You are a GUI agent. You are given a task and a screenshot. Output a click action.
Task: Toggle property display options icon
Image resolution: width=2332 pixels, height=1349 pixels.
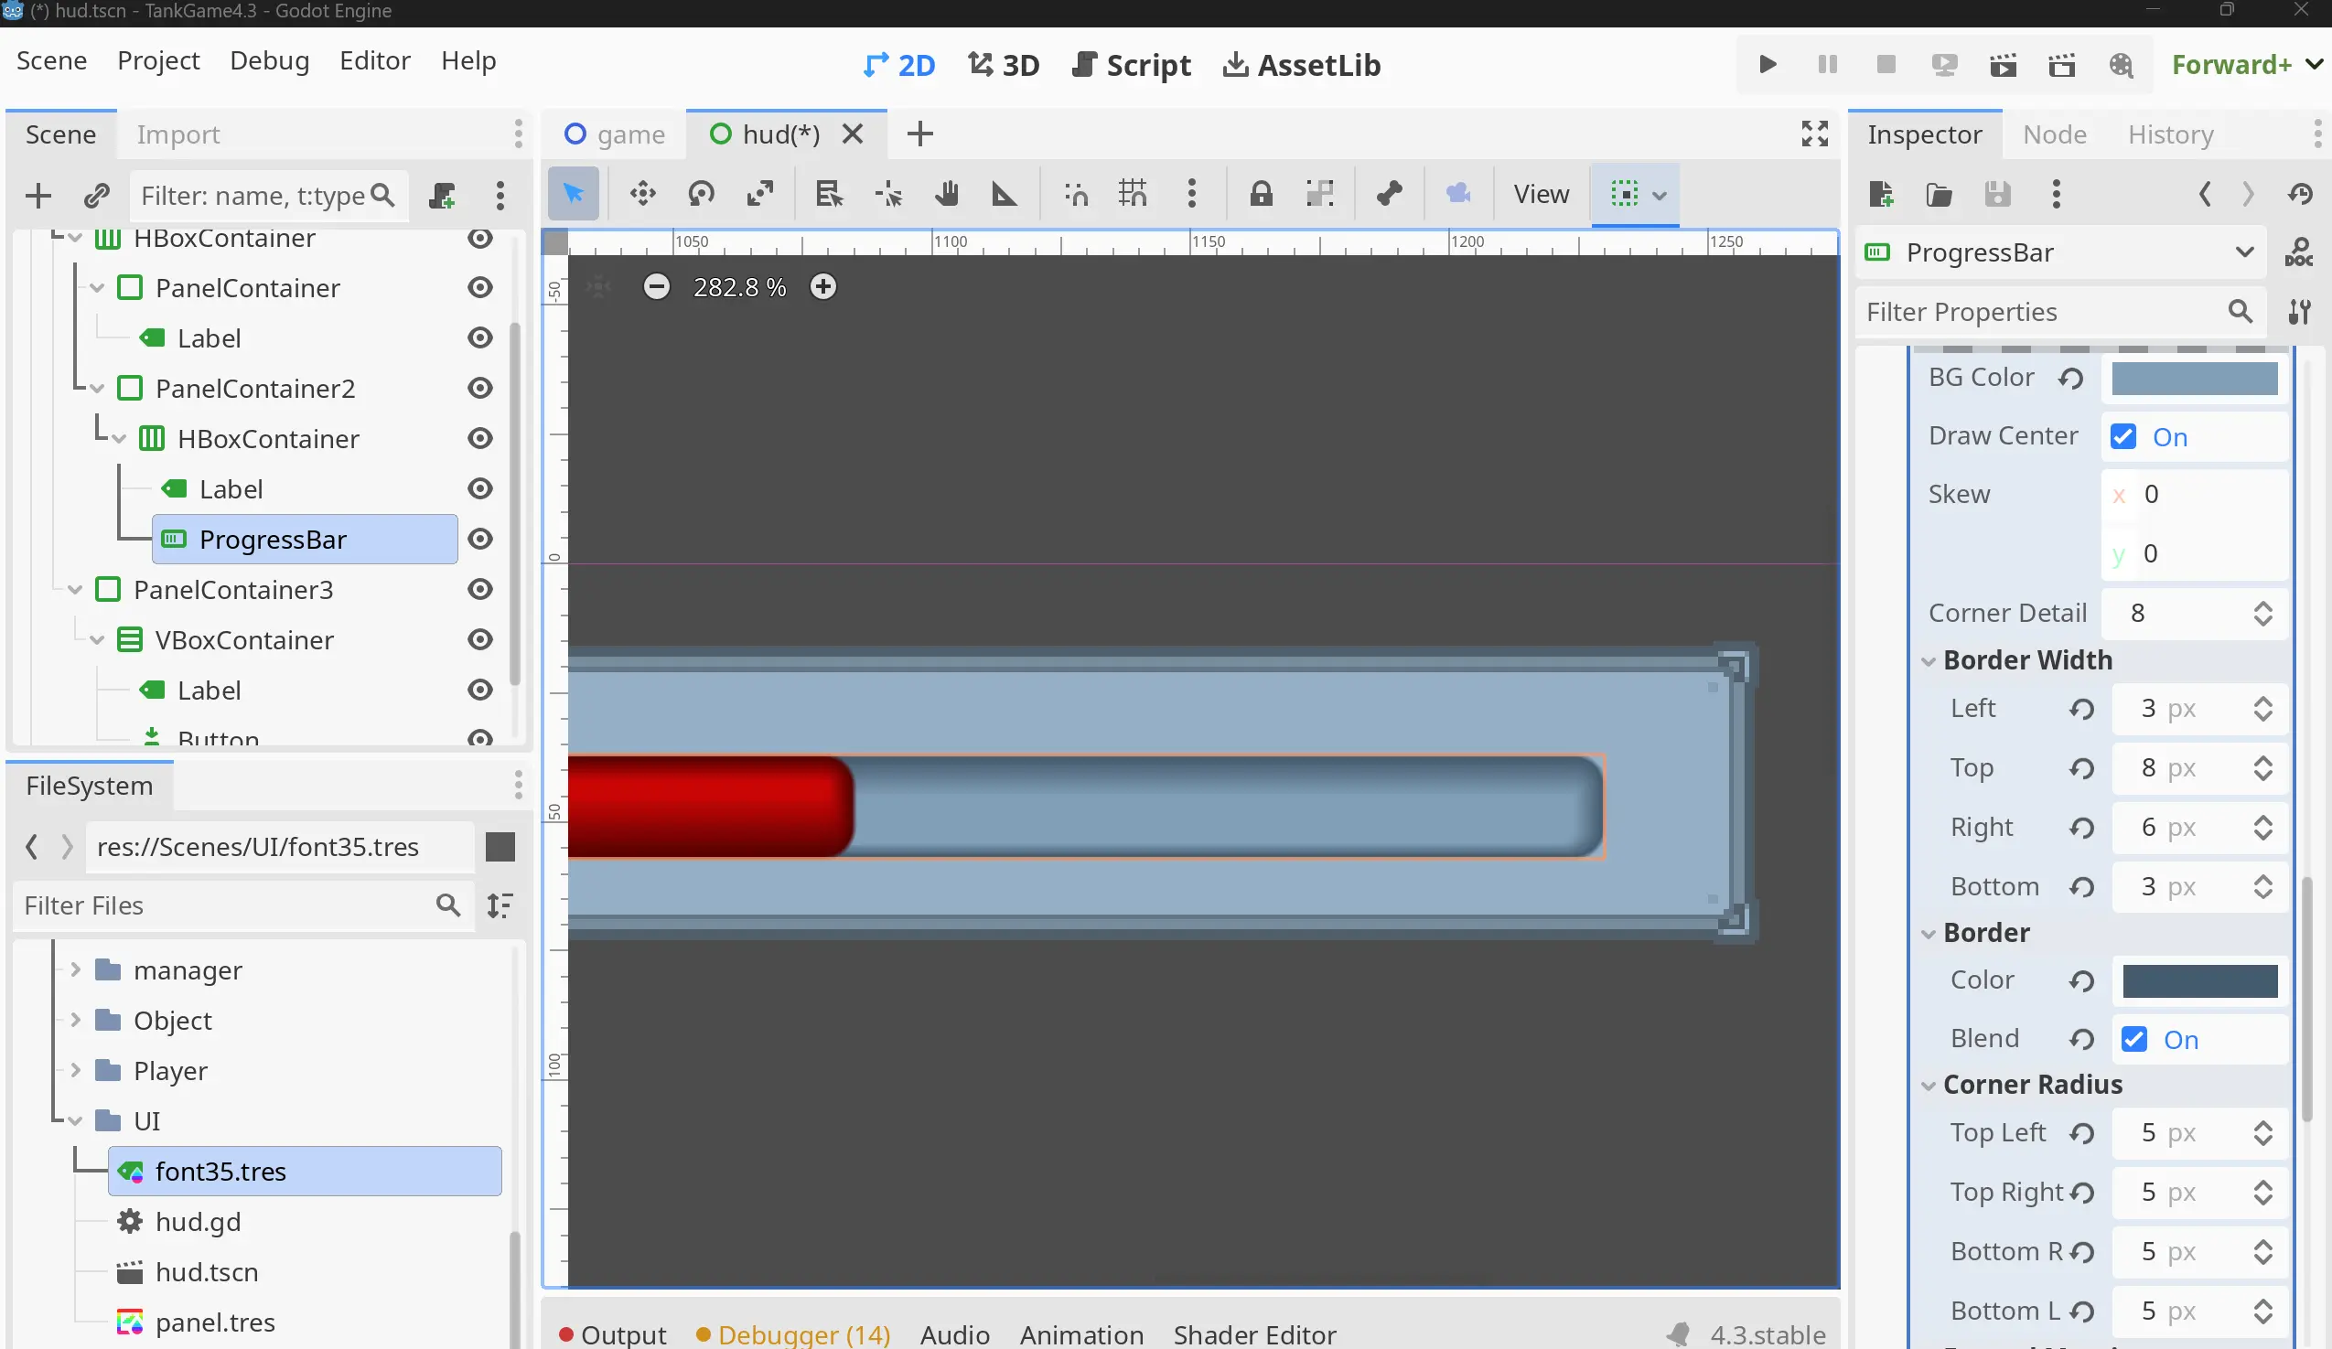(2300, 313)
